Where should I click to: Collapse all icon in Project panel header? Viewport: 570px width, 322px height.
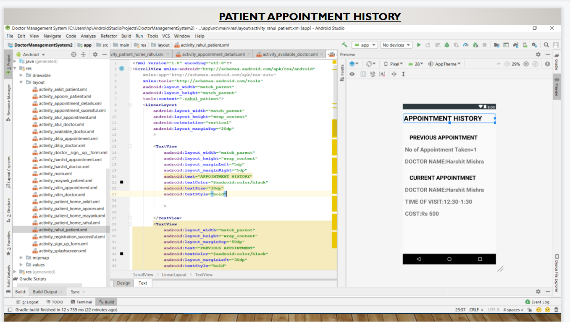[84, 55]
